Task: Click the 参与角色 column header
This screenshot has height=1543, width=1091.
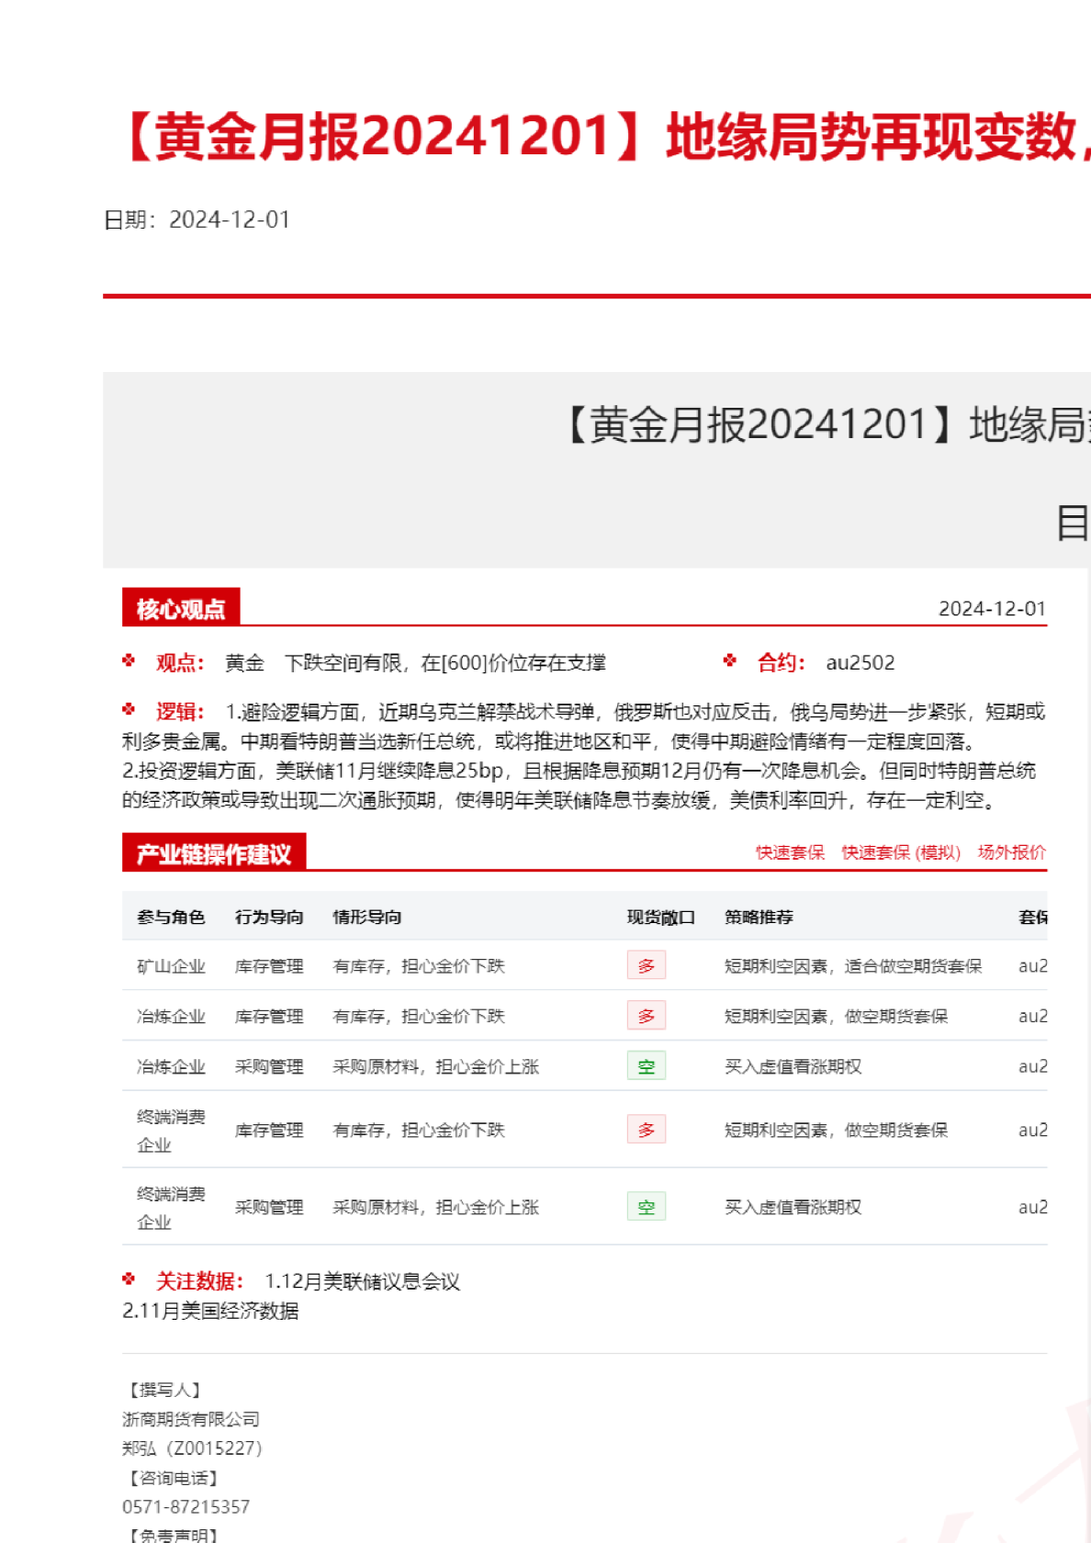Action: click(171, 917)
